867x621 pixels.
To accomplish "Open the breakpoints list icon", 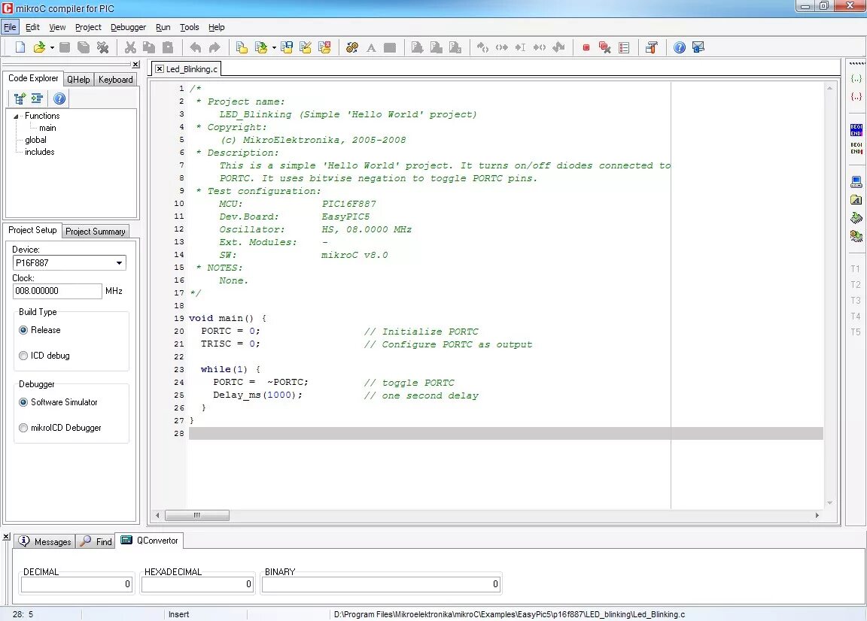I will [624, 47].
